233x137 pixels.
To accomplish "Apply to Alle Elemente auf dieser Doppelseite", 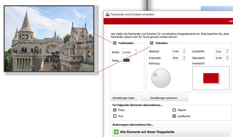I will pyautogui.click(x=171, y=132).
